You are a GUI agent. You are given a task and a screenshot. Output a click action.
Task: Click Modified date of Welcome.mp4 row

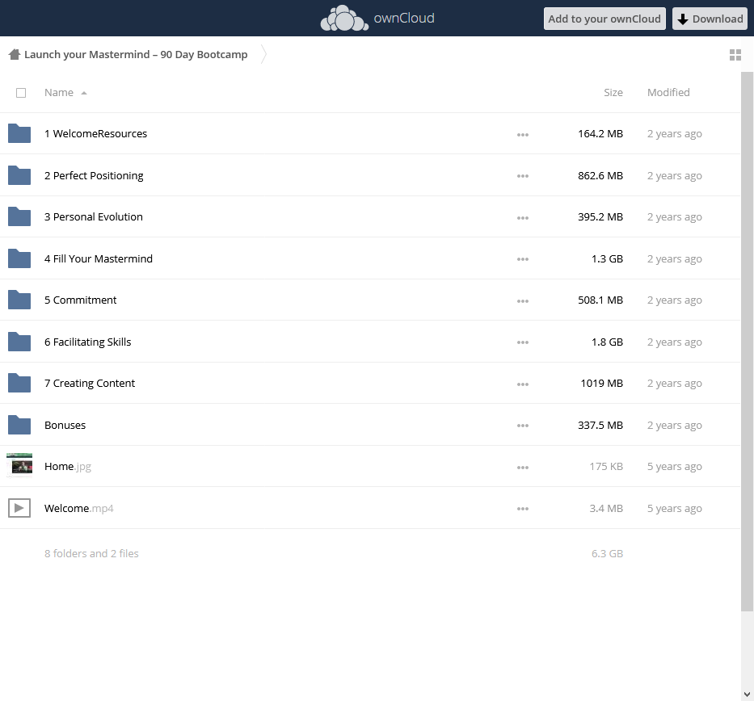click(x=674, y=508)
